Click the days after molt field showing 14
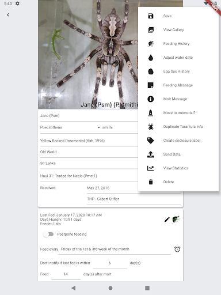Screen dimensions: 221x295 (66, 274)
